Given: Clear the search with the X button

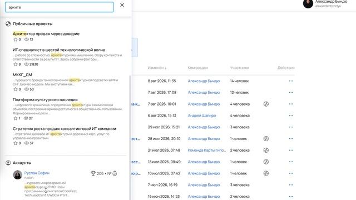Looking at the screenshot, I should [122, 5].
